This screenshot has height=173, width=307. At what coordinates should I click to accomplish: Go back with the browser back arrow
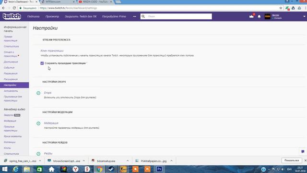pyautogui.click(x=3, y=8)
